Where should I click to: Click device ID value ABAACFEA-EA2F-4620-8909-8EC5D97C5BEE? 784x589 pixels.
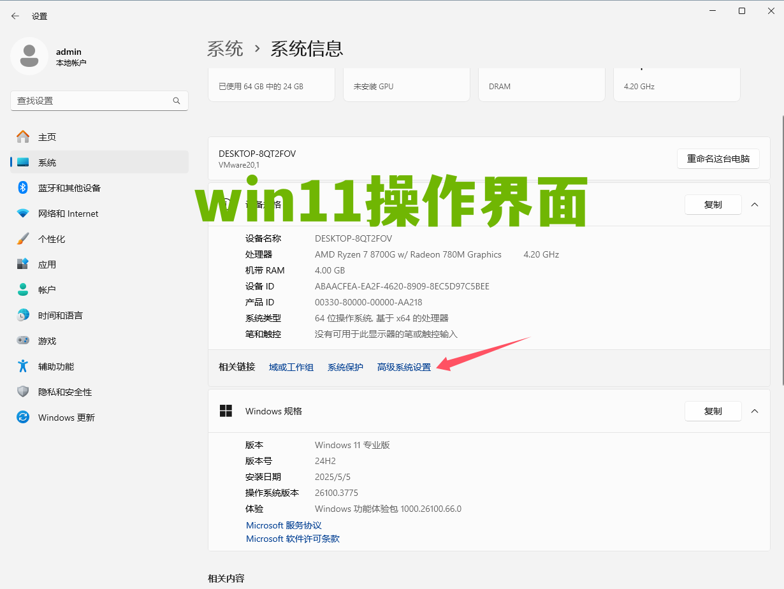(x=402, y=286)
